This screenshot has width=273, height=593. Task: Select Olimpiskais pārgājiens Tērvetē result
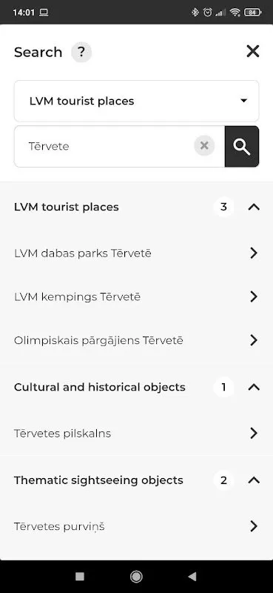click(136, 340)
